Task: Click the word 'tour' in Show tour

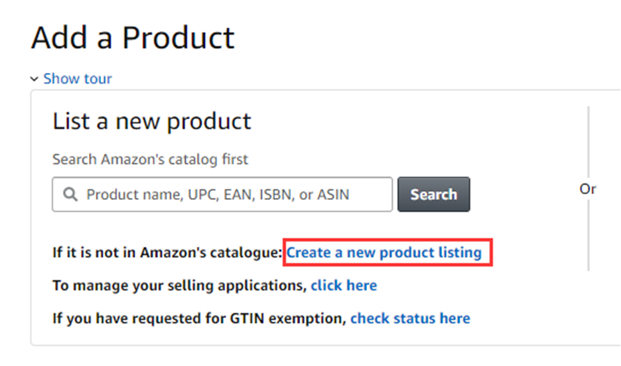Action: (98, 78)
